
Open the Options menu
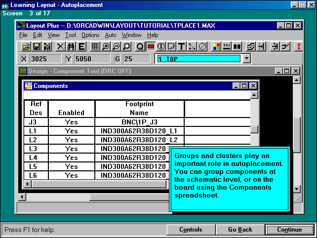pyautogui.click(x=90, y=35)
